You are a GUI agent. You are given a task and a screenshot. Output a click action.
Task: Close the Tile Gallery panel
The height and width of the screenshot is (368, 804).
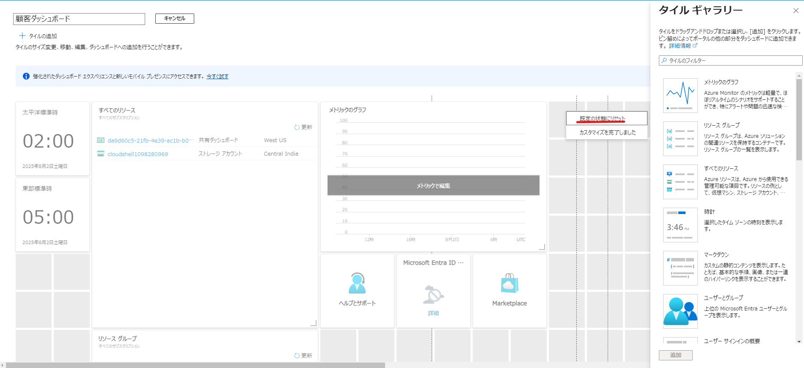pyautogui.click(x=796, y=11)
